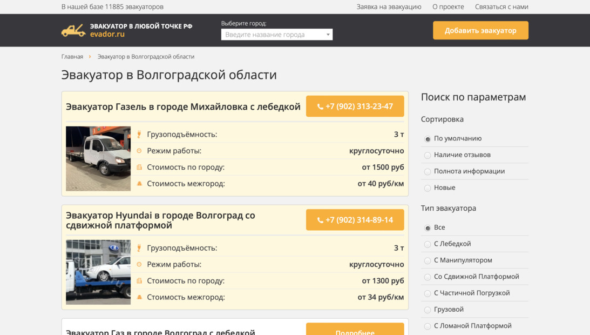This screenshot has height=335, width=590.
Task: Click the evador.ru tow truck logo icon
Action: pyautogui.click(x=73, y=30)
